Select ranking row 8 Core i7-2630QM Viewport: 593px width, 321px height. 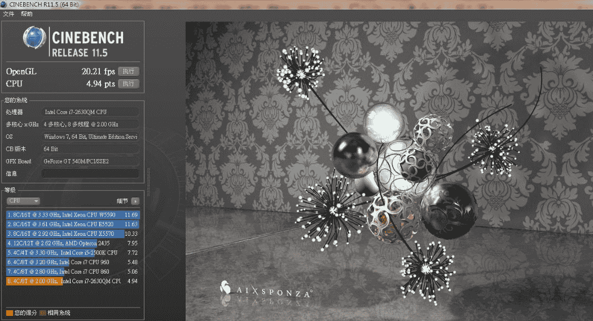point(73,281)
